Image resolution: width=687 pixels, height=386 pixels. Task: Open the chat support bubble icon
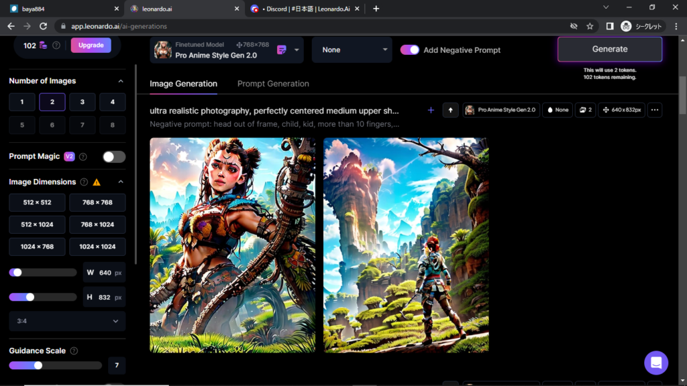(x=655, y=363)
